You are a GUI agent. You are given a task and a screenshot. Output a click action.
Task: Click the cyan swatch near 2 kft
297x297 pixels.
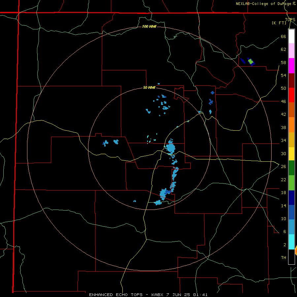(x=291, y=242)
